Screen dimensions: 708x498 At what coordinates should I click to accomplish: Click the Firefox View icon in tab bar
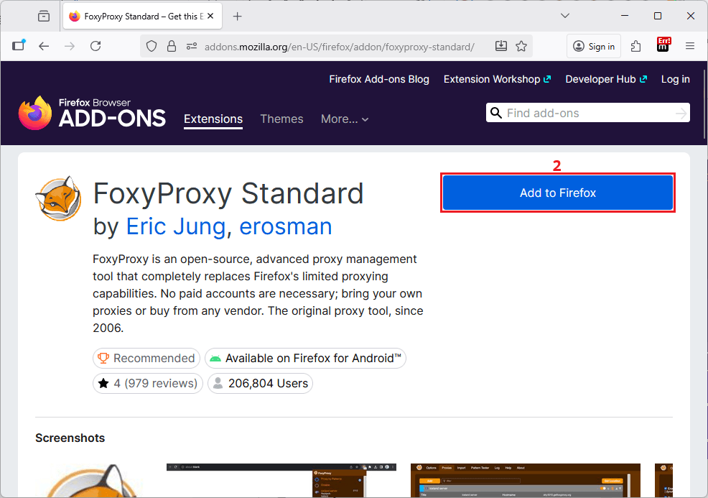(44, 16)
